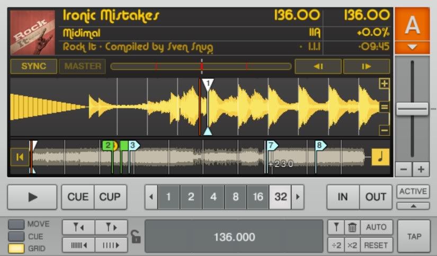Click the beat tick note icon

coord(380,157)
